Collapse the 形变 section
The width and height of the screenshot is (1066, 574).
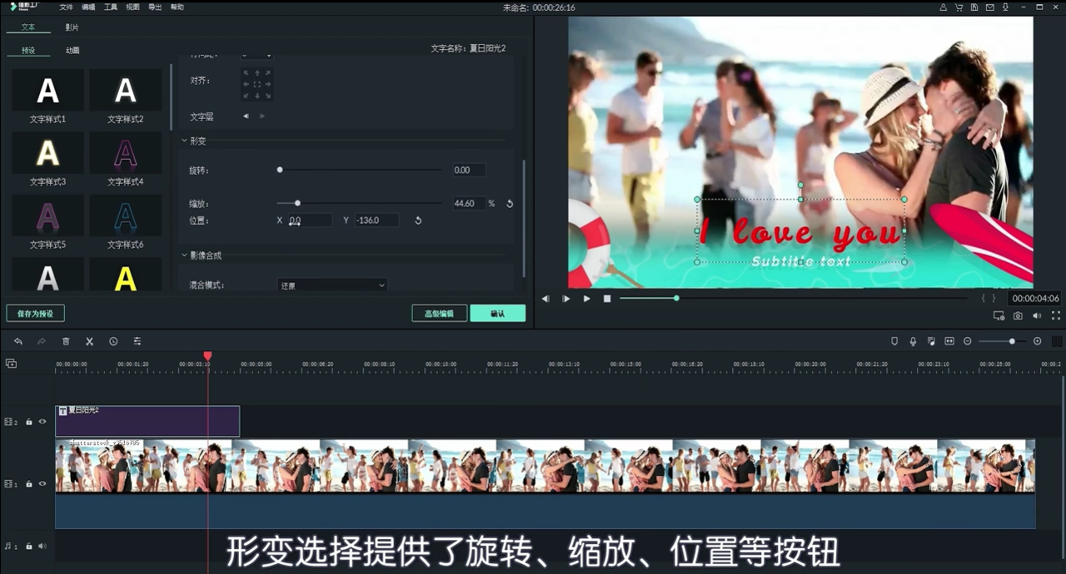click(184, 141)
